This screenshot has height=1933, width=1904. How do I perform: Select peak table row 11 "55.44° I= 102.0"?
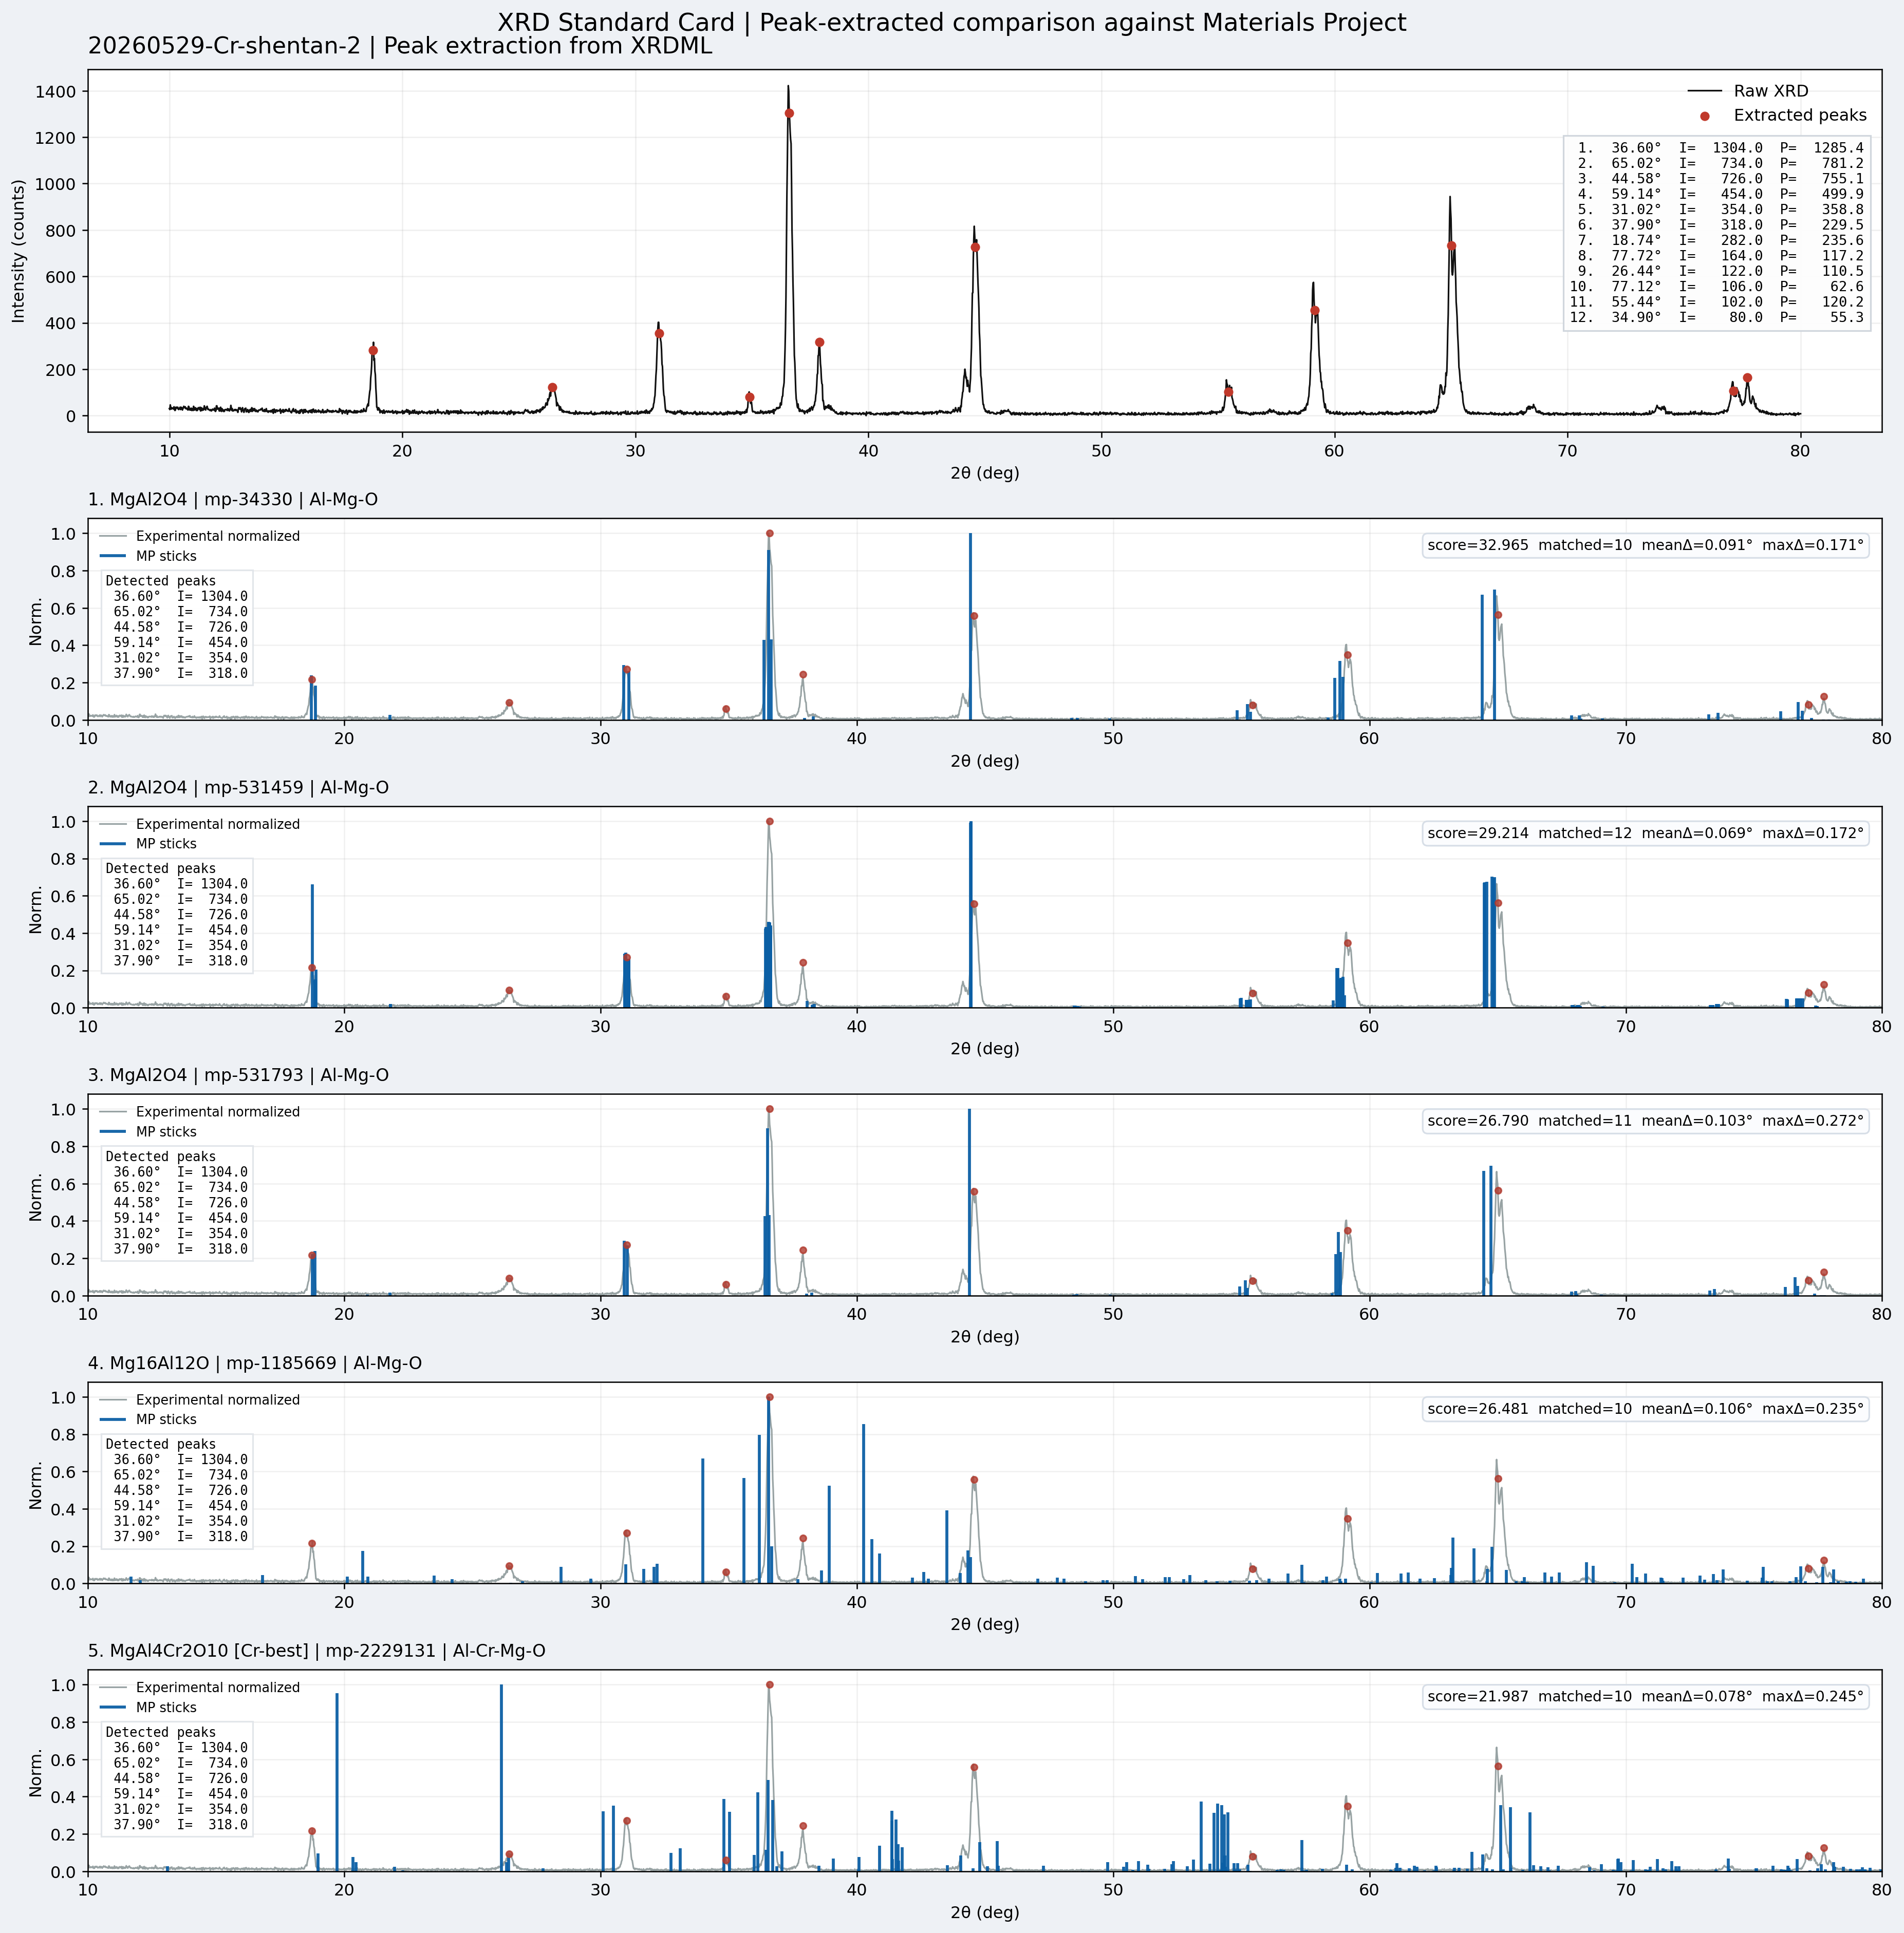pos(1716,302)
